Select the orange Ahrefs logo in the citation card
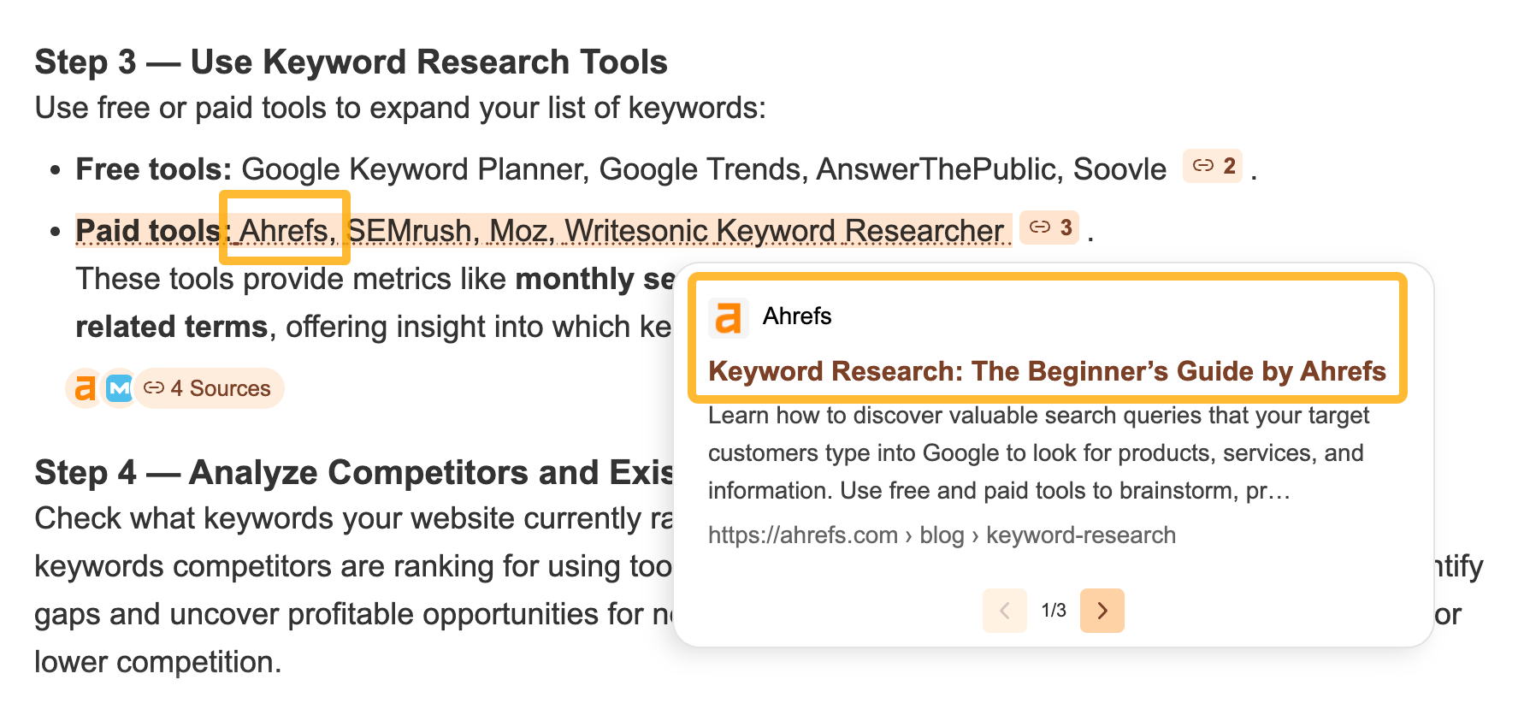 coord(728,316)
